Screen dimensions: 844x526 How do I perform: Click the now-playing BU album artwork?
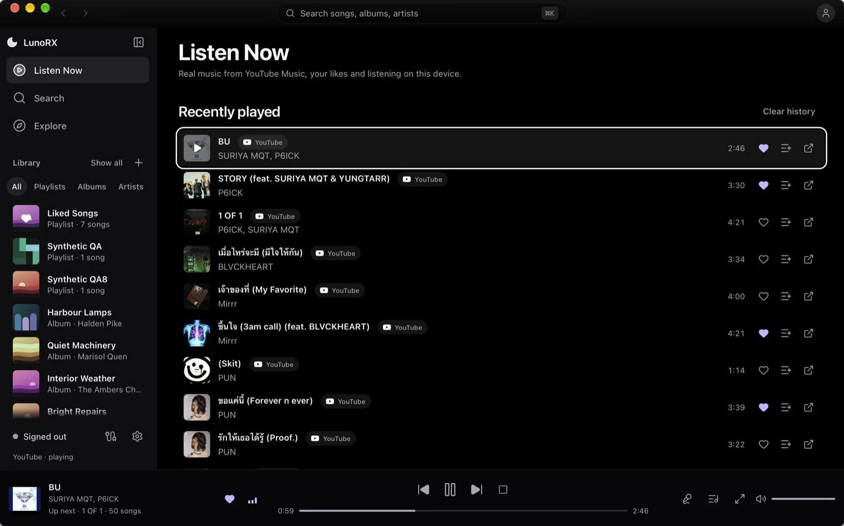point(25,499)
